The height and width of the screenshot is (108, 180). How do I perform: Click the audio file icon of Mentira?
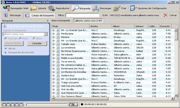[x=58, y=37]
